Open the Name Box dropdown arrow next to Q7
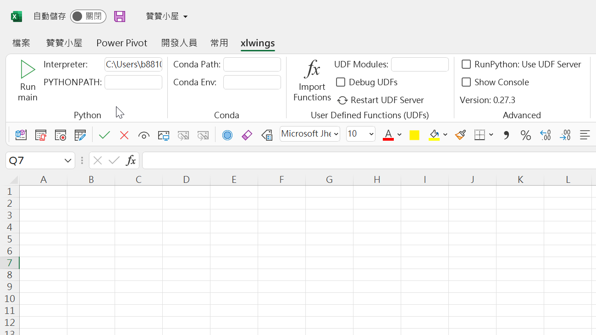Image resolution: width=596 pixels, height=335 pixels. pyautogui.click(x=68, y=160)
